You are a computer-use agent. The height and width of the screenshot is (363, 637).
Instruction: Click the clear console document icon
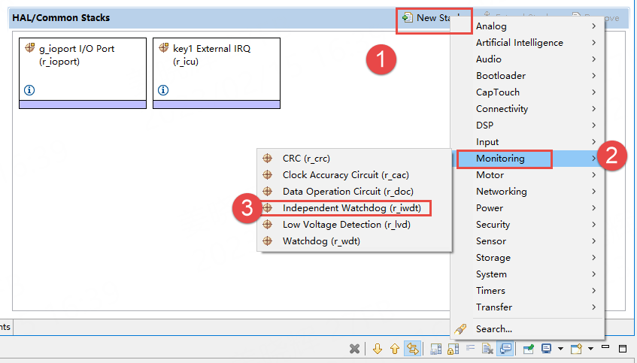487,349
